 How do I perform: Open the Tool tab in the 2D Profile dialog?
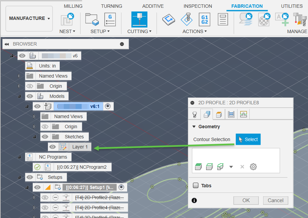[x=195, y=114]
